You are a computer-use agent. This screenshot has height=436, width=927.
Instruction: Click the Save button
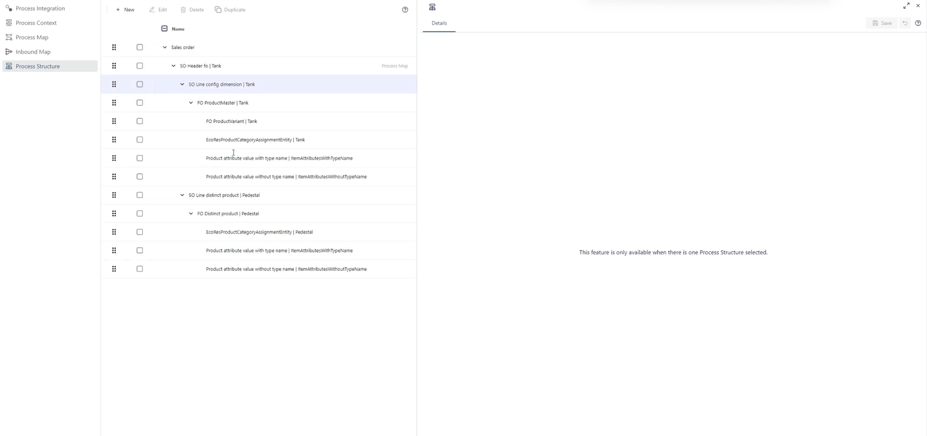coord(882,23)
